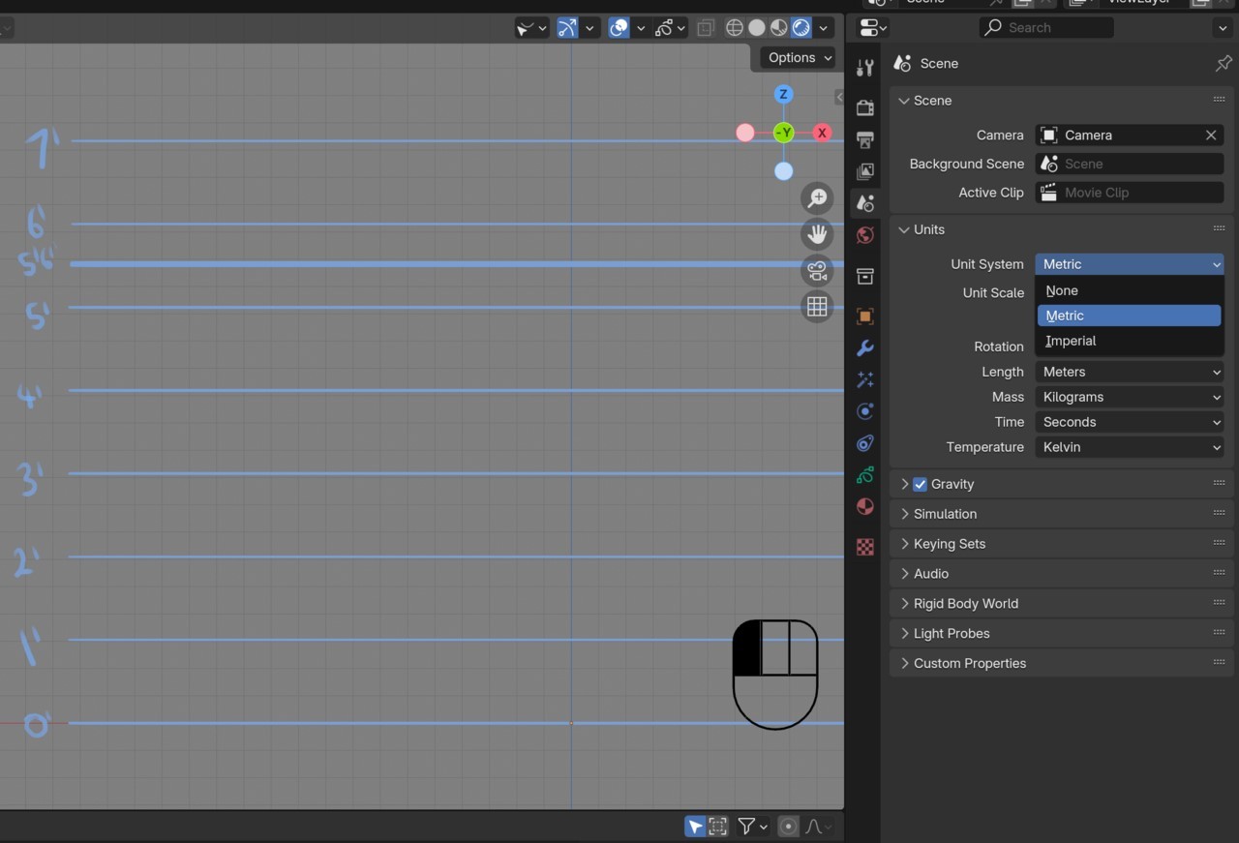Select None in Unit System list
Screen dimensions: 1239x843
(1129, 290)
